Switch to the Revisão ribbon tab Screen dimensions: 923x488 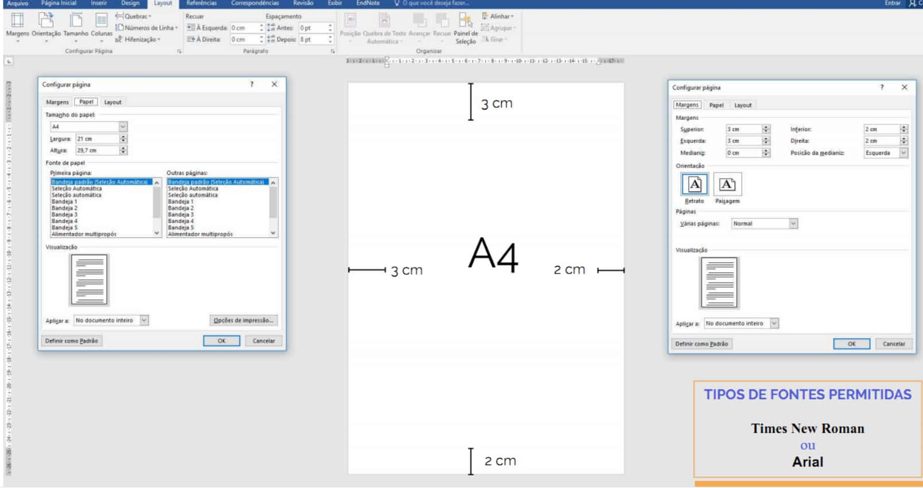(303, 3)
